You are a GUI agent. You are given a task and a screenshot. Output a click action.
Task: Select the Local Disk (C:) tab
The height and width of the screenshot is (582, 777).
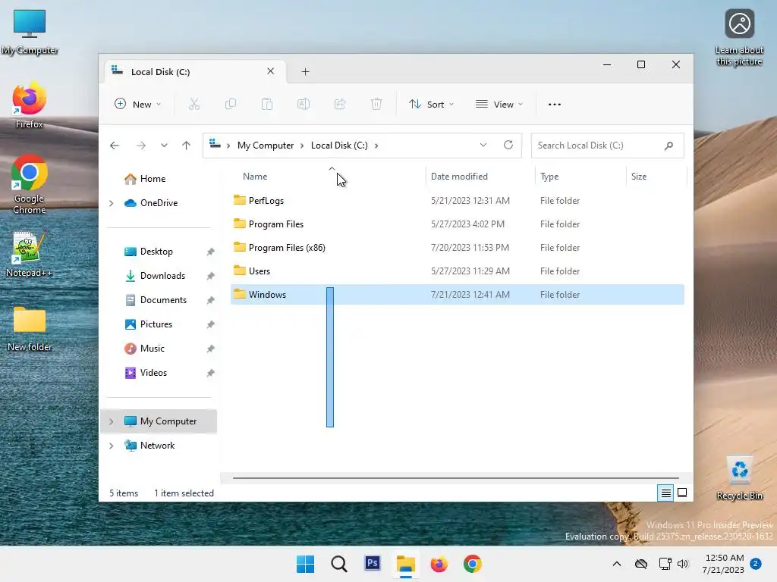[x=195, y=72]
